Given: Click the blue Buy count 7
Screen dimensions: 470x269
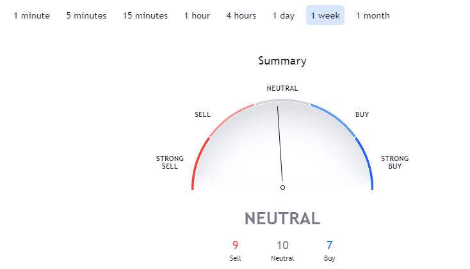Looking at the screenshot, I should pos(329,245).
